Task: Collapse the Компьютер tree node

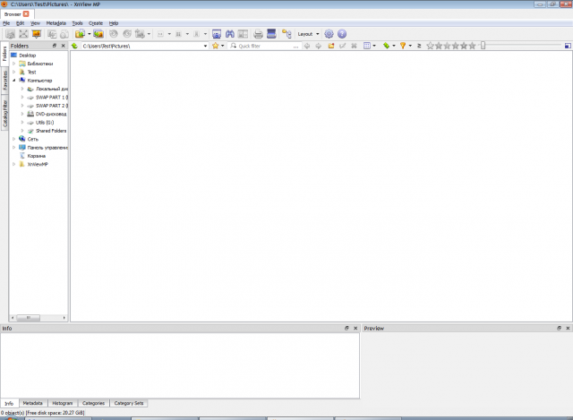Action: tap(14, 81)
